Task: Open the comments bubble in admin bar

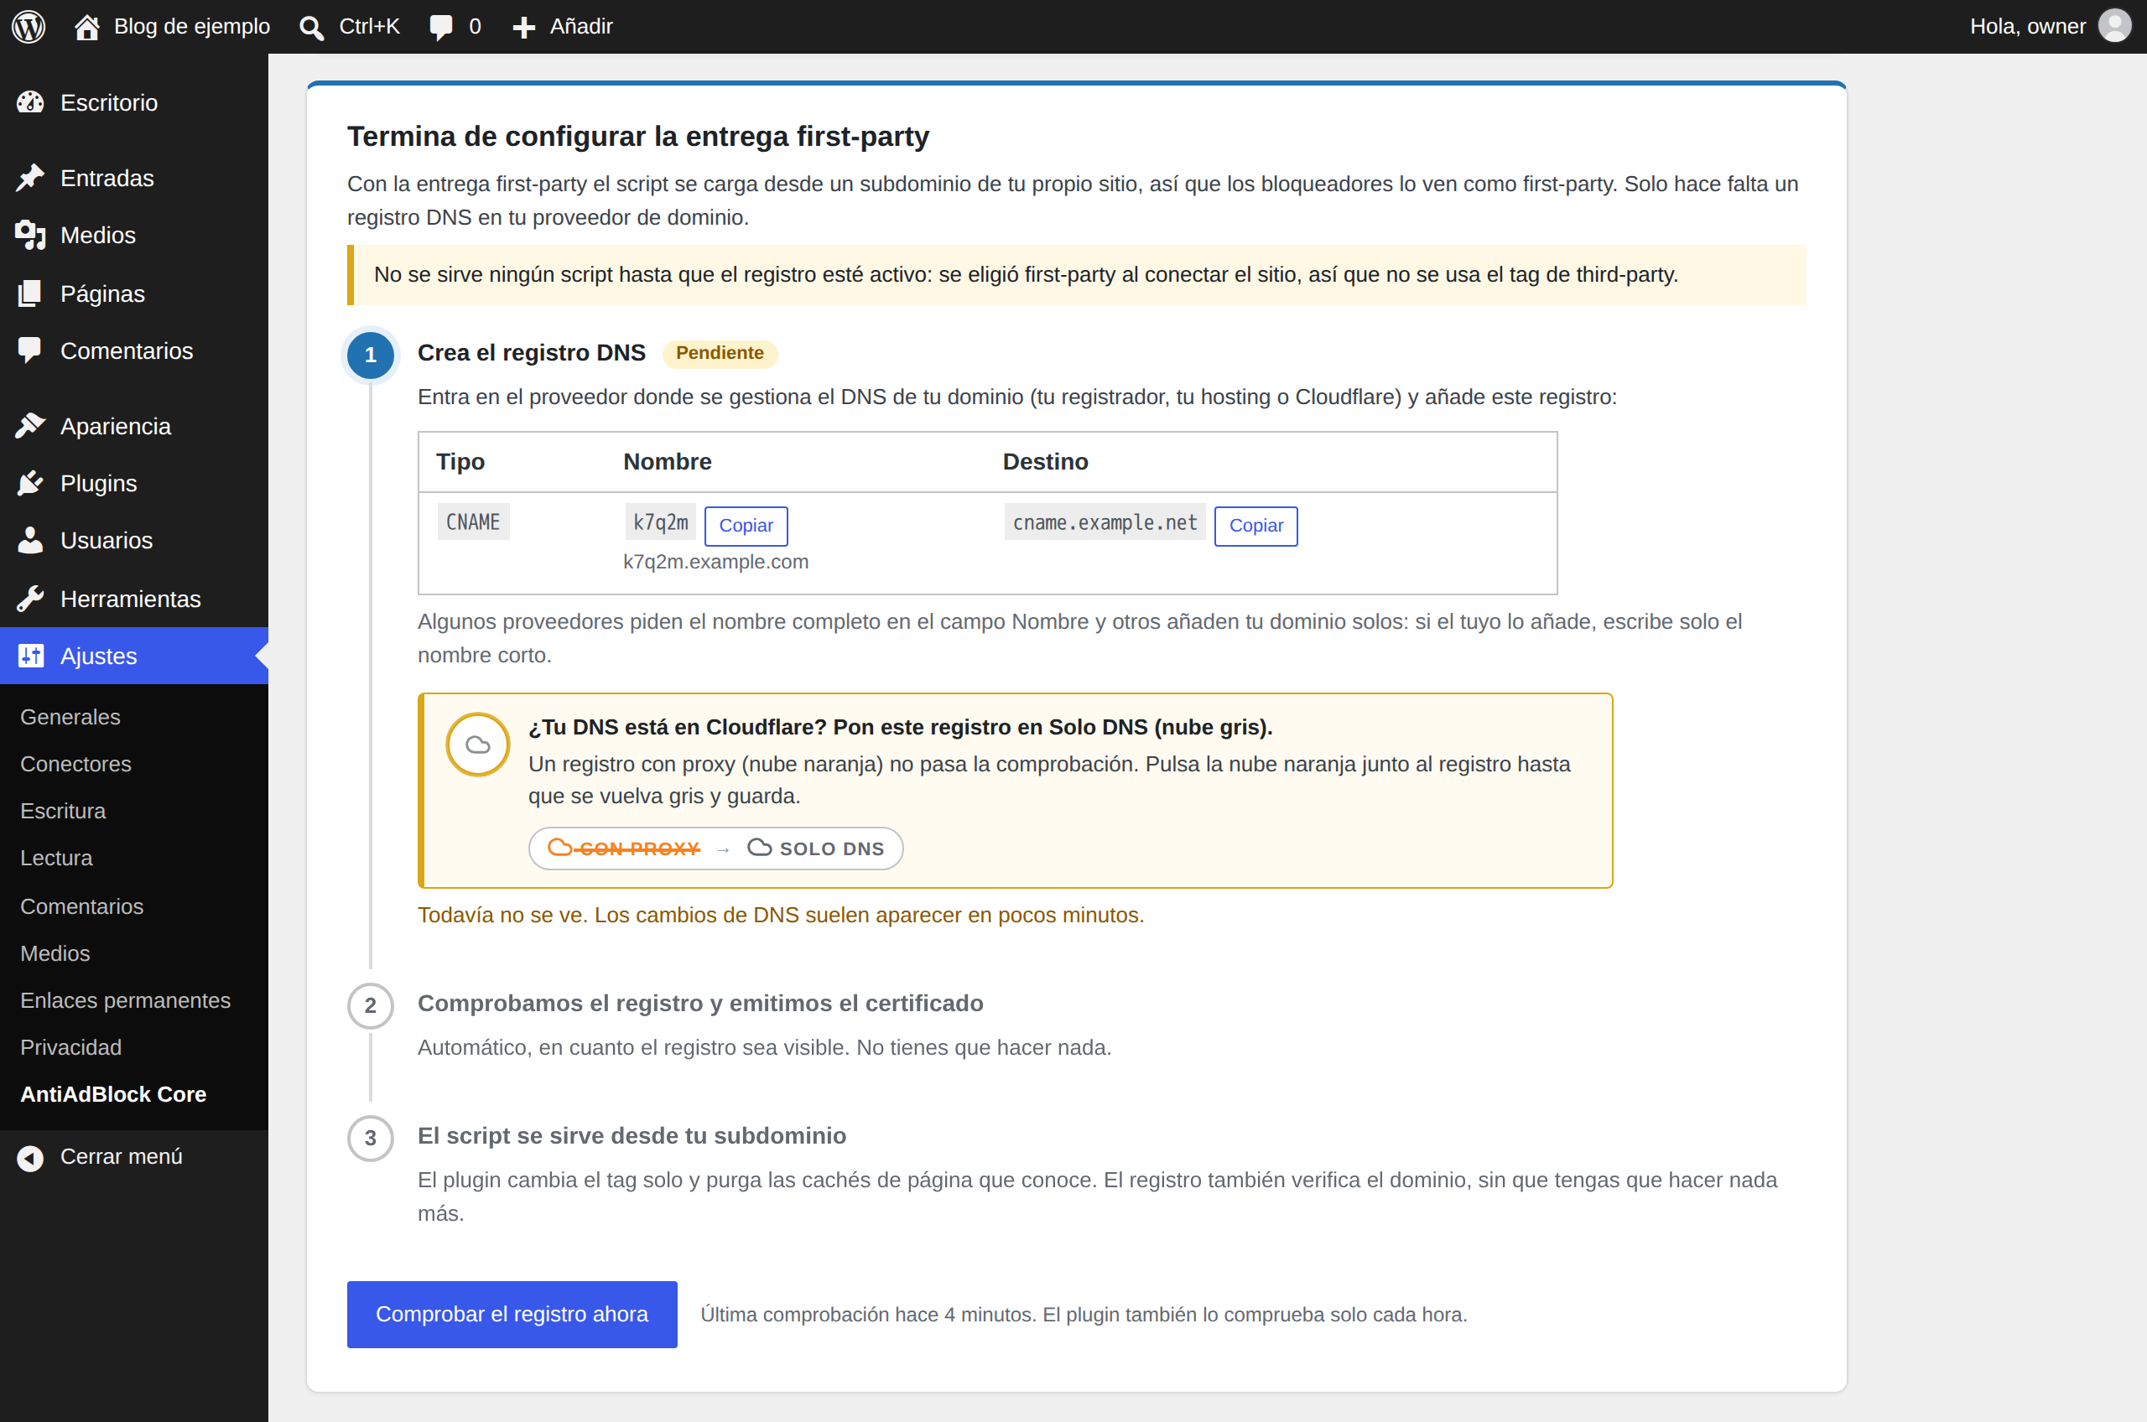Action: tap(441, 27)
